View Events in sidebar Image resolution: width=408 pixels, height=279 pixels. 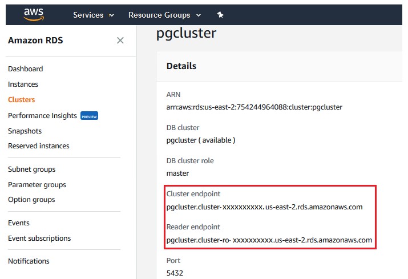click(x=19, y=223)
